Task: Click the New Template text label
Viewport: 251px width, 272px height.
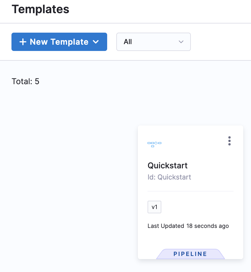Action: (x=59, y=42)
